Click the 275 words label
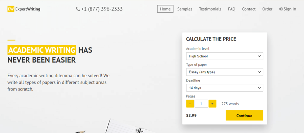The image size is (304, 133). 230,104
